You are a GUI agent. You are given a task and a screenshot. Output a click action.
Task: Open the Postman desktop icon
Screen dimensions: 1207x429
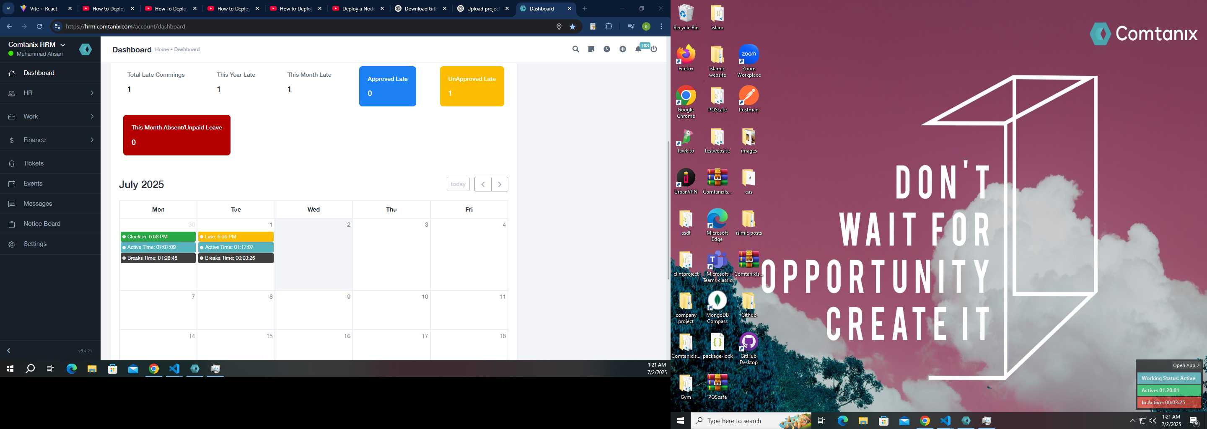[x=748, y=99]
